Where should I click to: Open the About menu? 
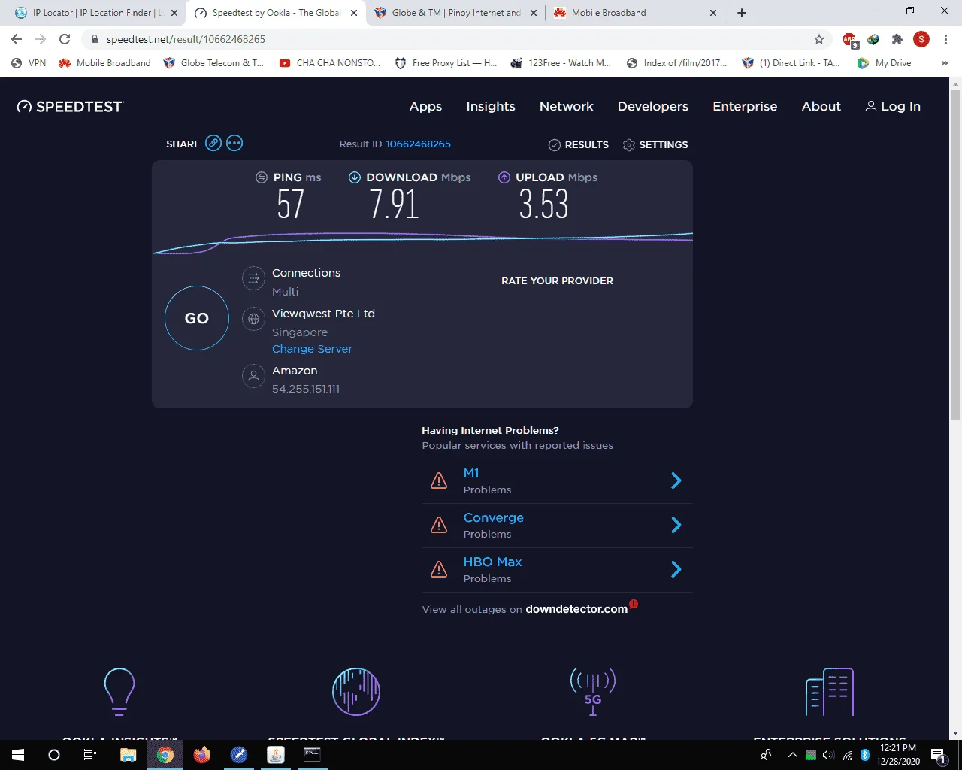pos(821,107)
